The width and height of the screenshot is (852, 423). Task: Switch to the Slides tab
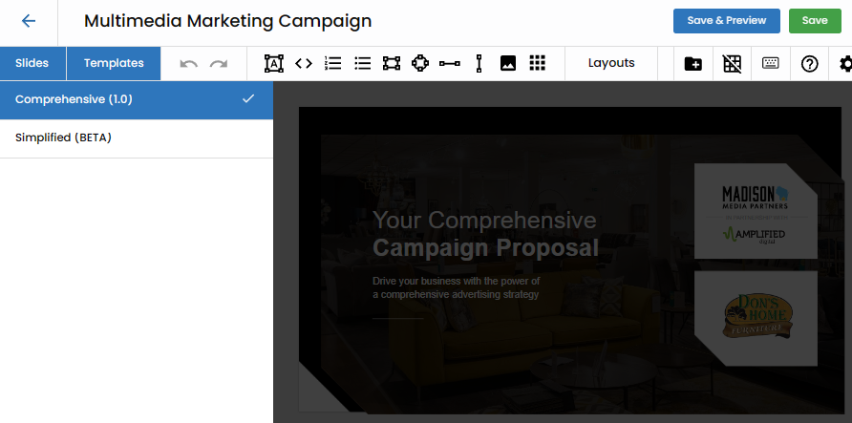tap(32, 64)
